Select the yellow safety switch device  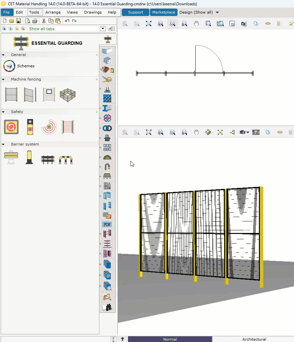(30, 127)
